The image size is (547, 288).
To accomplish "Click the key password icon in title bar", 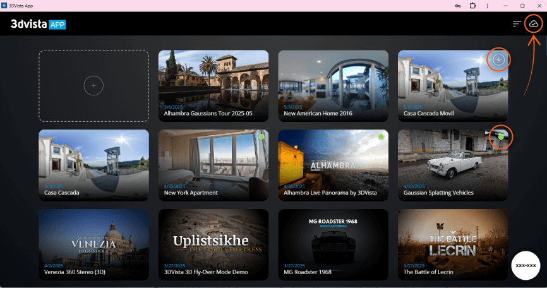I will [x=458, y=6].
